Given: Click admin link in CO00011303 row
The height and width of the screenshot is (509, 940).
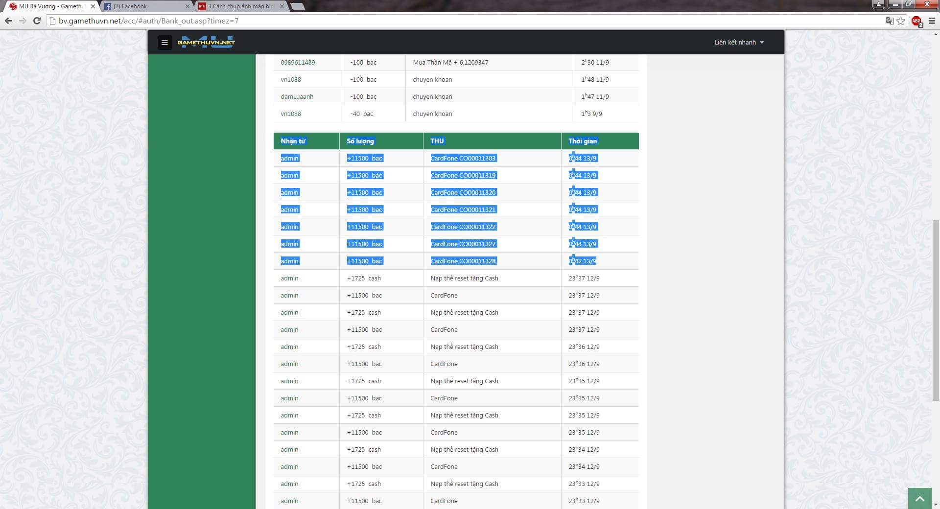Looking at the screenshot, I should (289, 158).
